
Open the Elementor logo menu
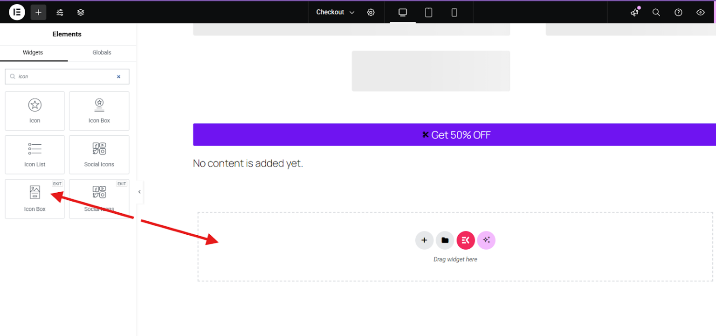17,12
